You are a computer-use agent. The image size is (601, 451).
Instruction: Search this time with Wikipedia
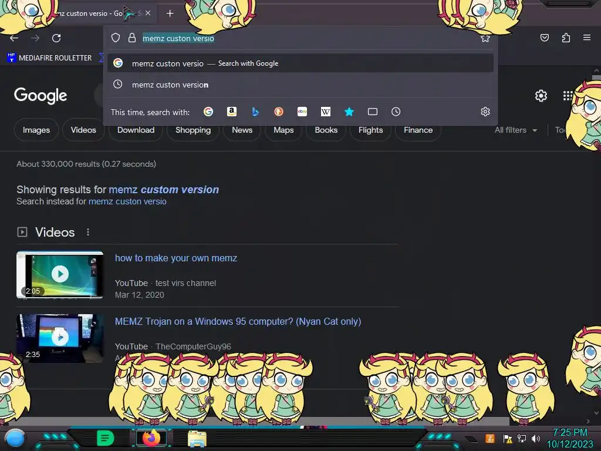click(325, 112)
